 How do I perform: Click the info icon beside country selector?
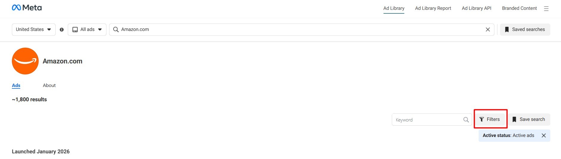(x=62, y=30)
